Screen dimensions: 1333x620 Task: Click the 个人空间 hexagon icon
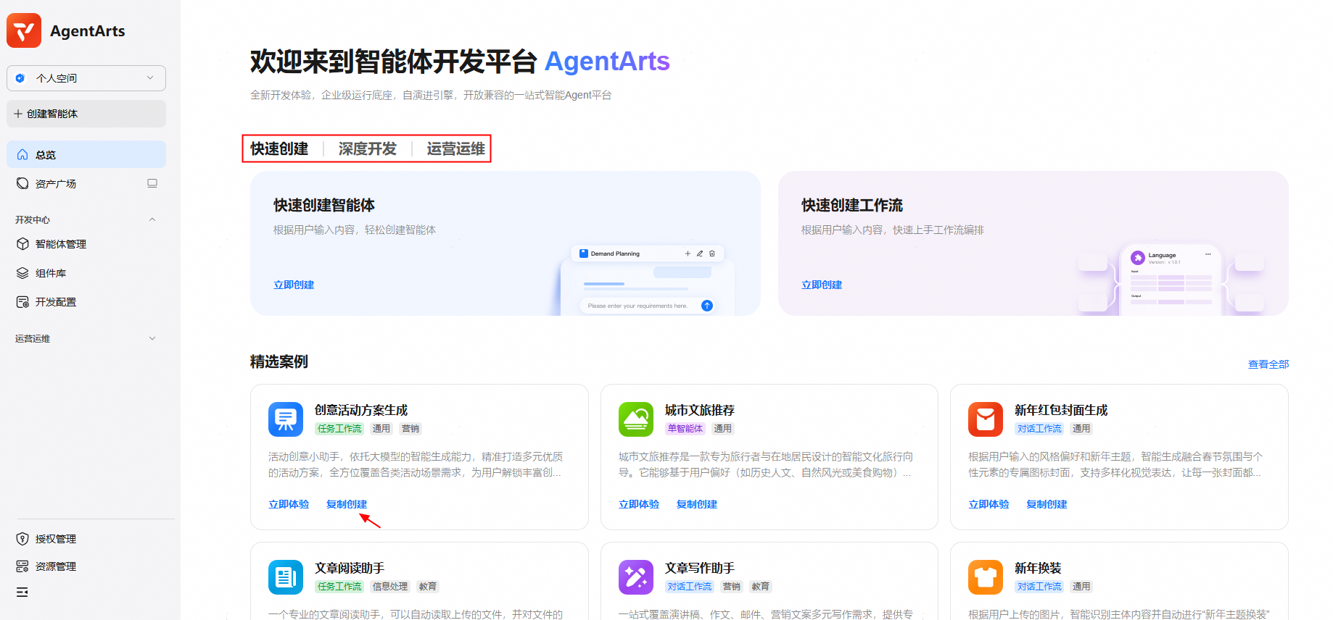point(20,78)
